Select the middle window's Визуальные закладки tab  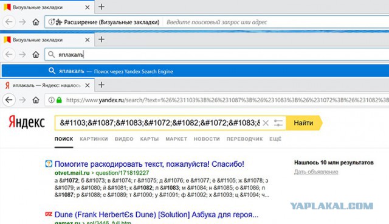click(x=47, y=40)
